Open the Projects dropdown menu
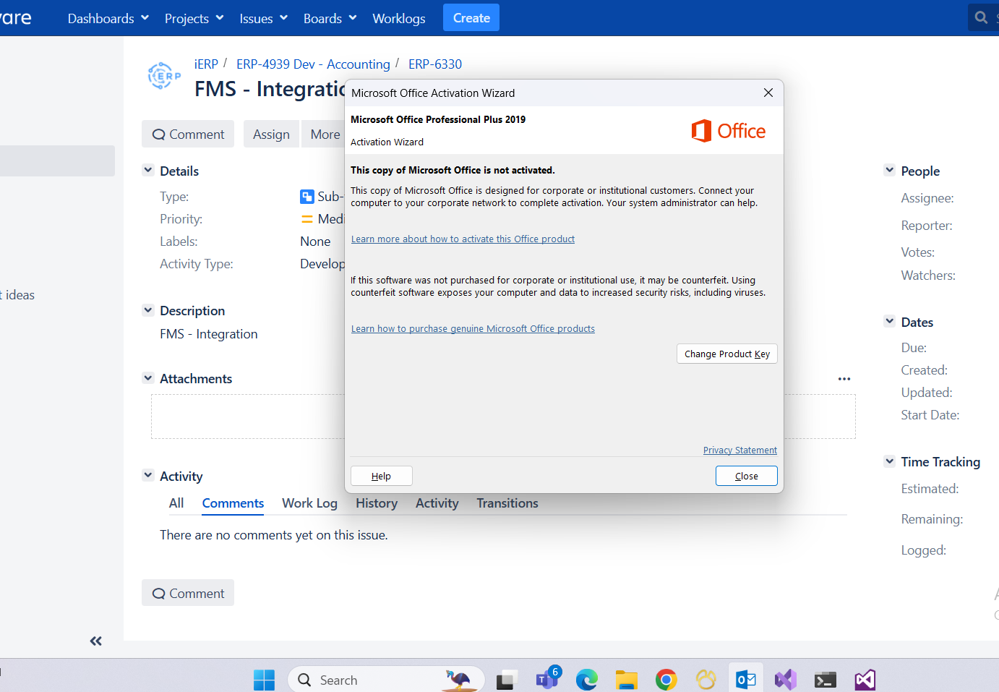This screenshot has height=692, width=999. [x=194, y=18]
